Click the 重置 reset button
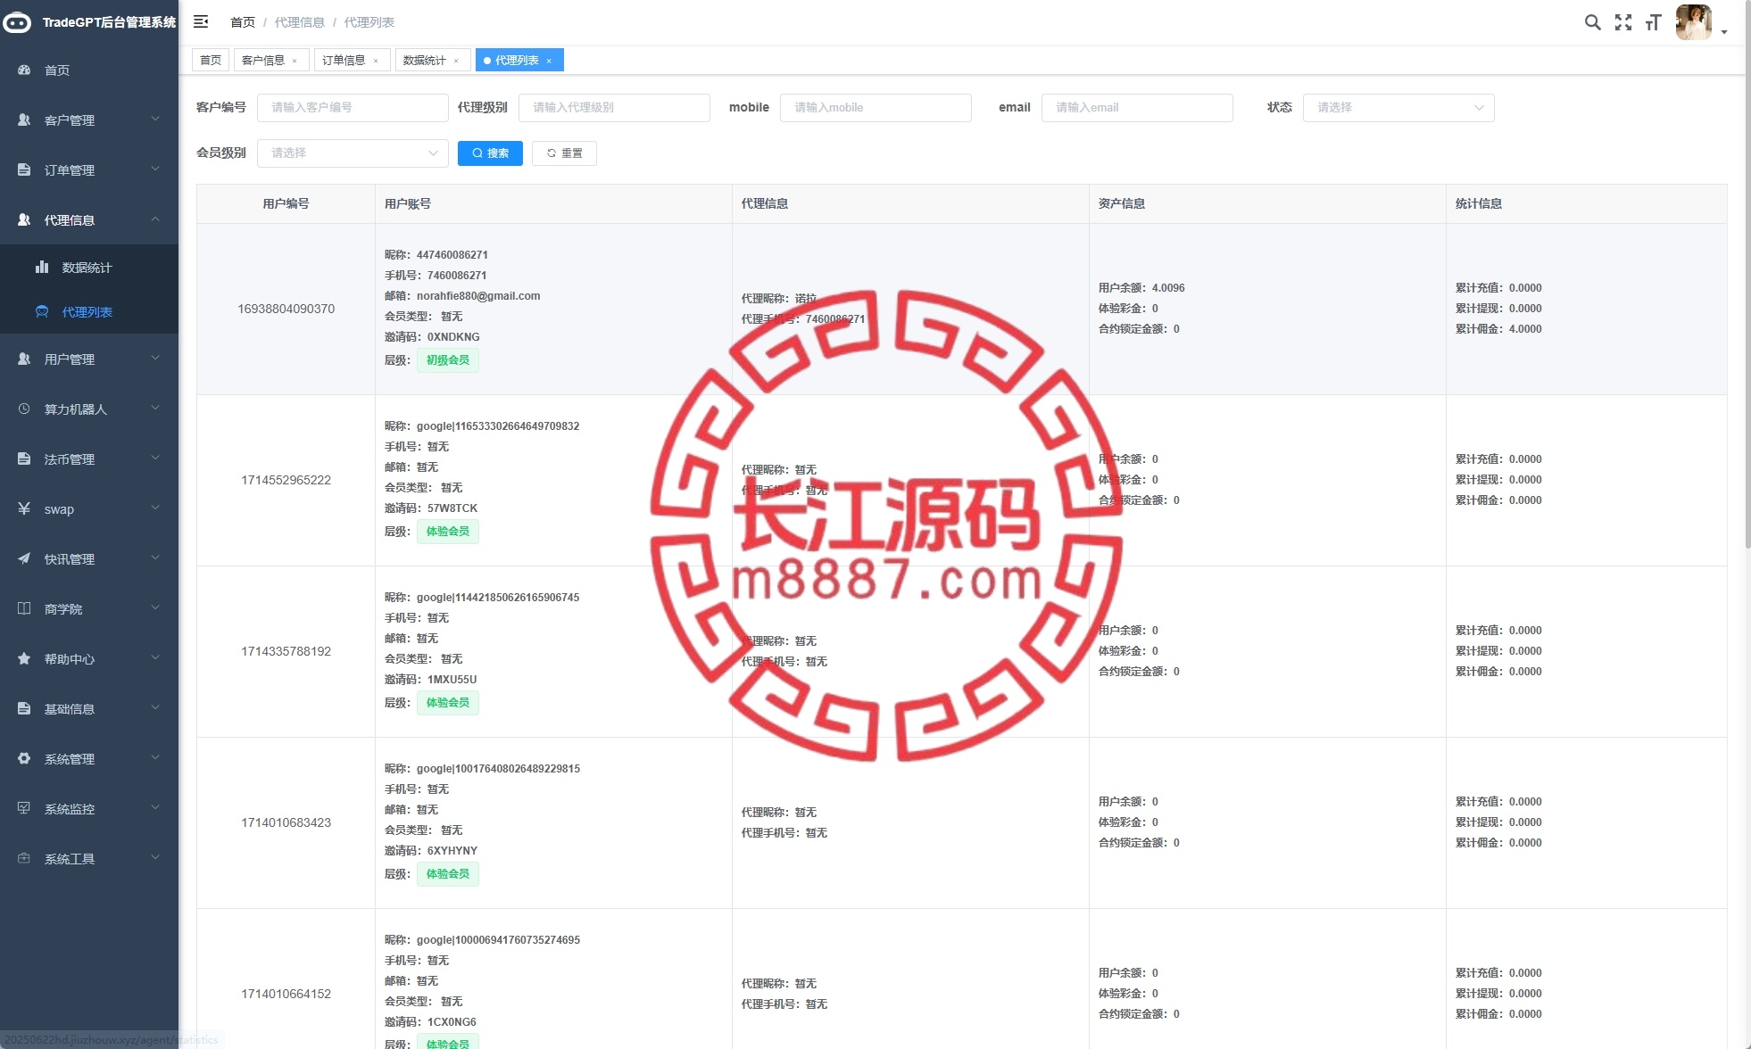This screenshot has width=1751, height=1049. coord(564,153)
